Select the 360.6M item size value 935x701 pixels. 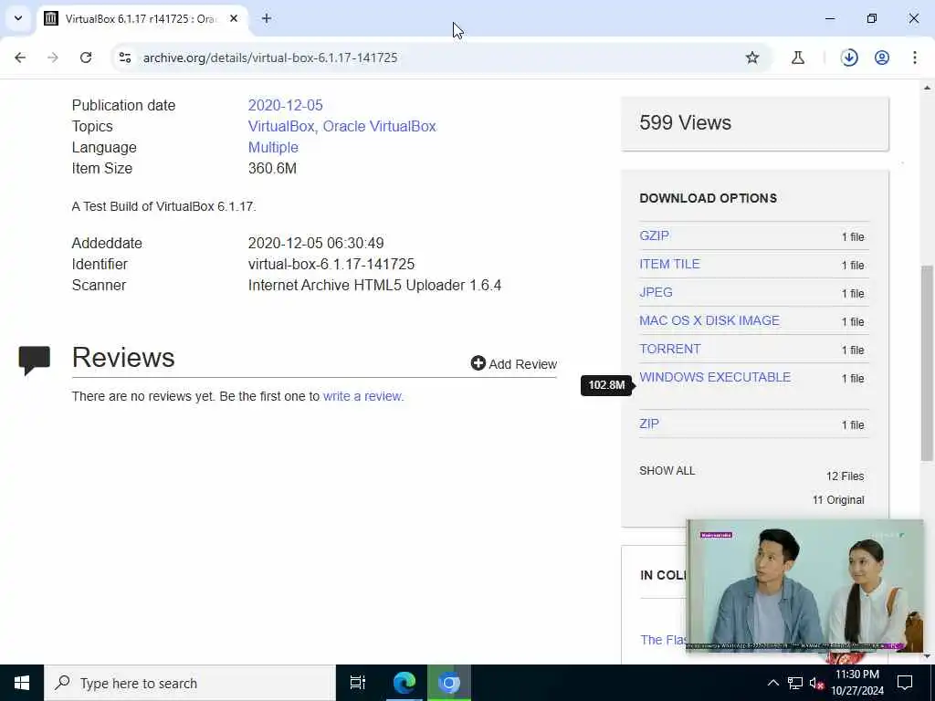272,168
